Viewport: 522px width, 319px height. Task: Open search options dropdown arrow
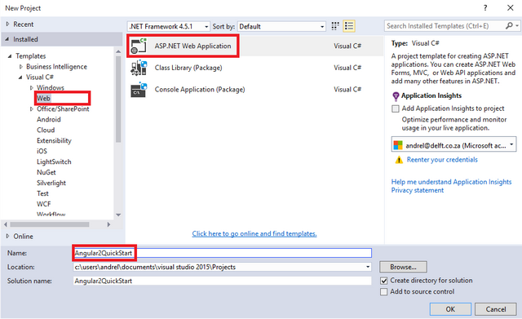517,25
